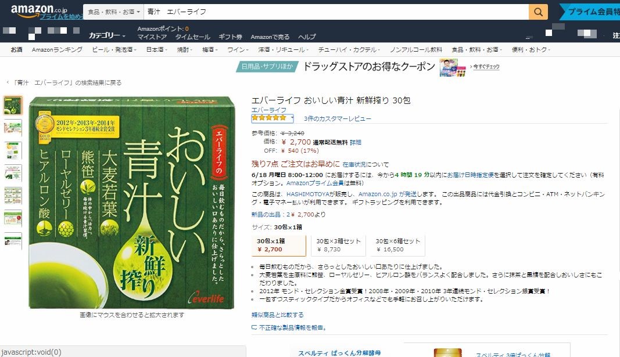Click the main product box image
This screenshot has height=357, width=620.
pos(132,203)
